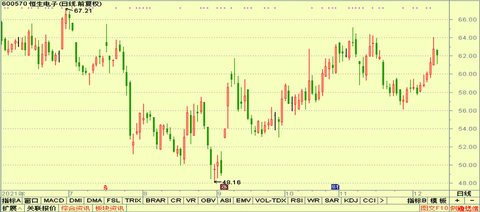Image resolution: width=480 pixels, height=212 pixels.
Task: Switch indicator to EMV
Action: [x=243, y=201]
